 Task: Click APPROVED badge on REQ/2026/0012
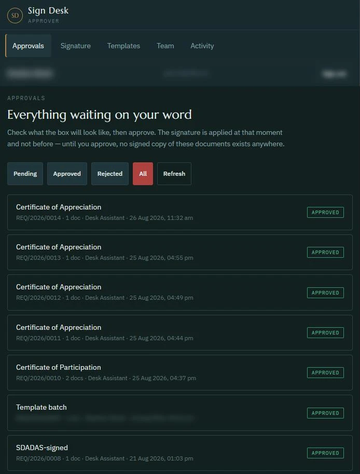326,292
